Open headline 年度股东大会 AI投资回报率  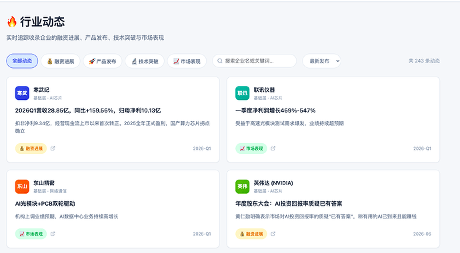[x=289, y=204]
